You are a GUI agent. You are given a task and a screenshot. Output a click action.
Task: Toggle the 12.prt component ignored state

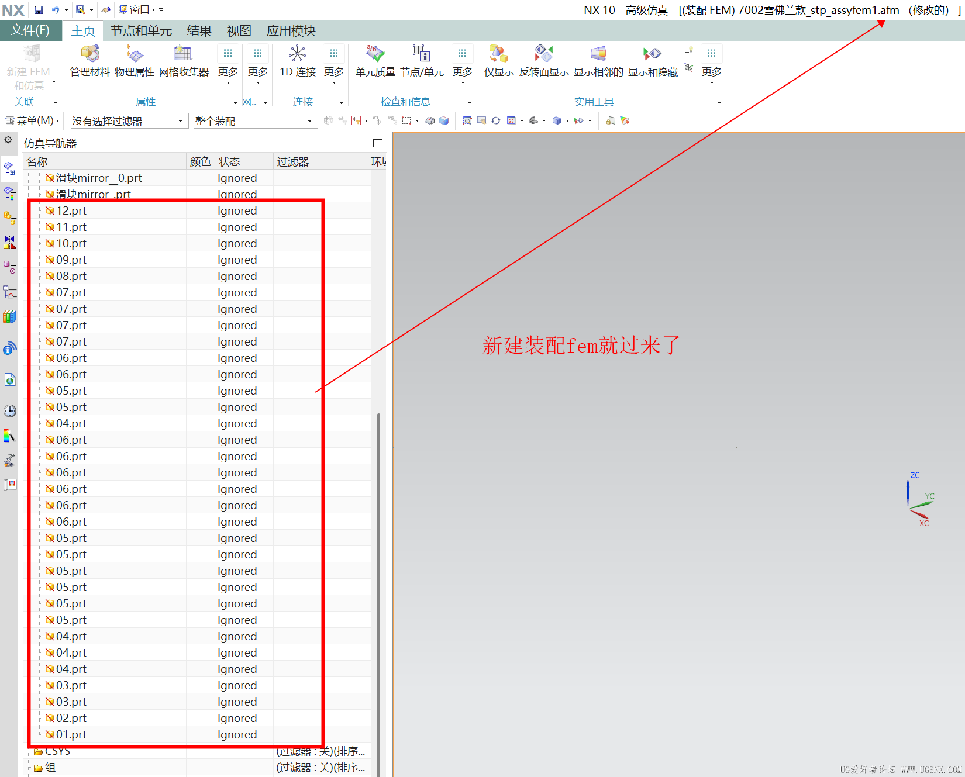pos(50,210)
